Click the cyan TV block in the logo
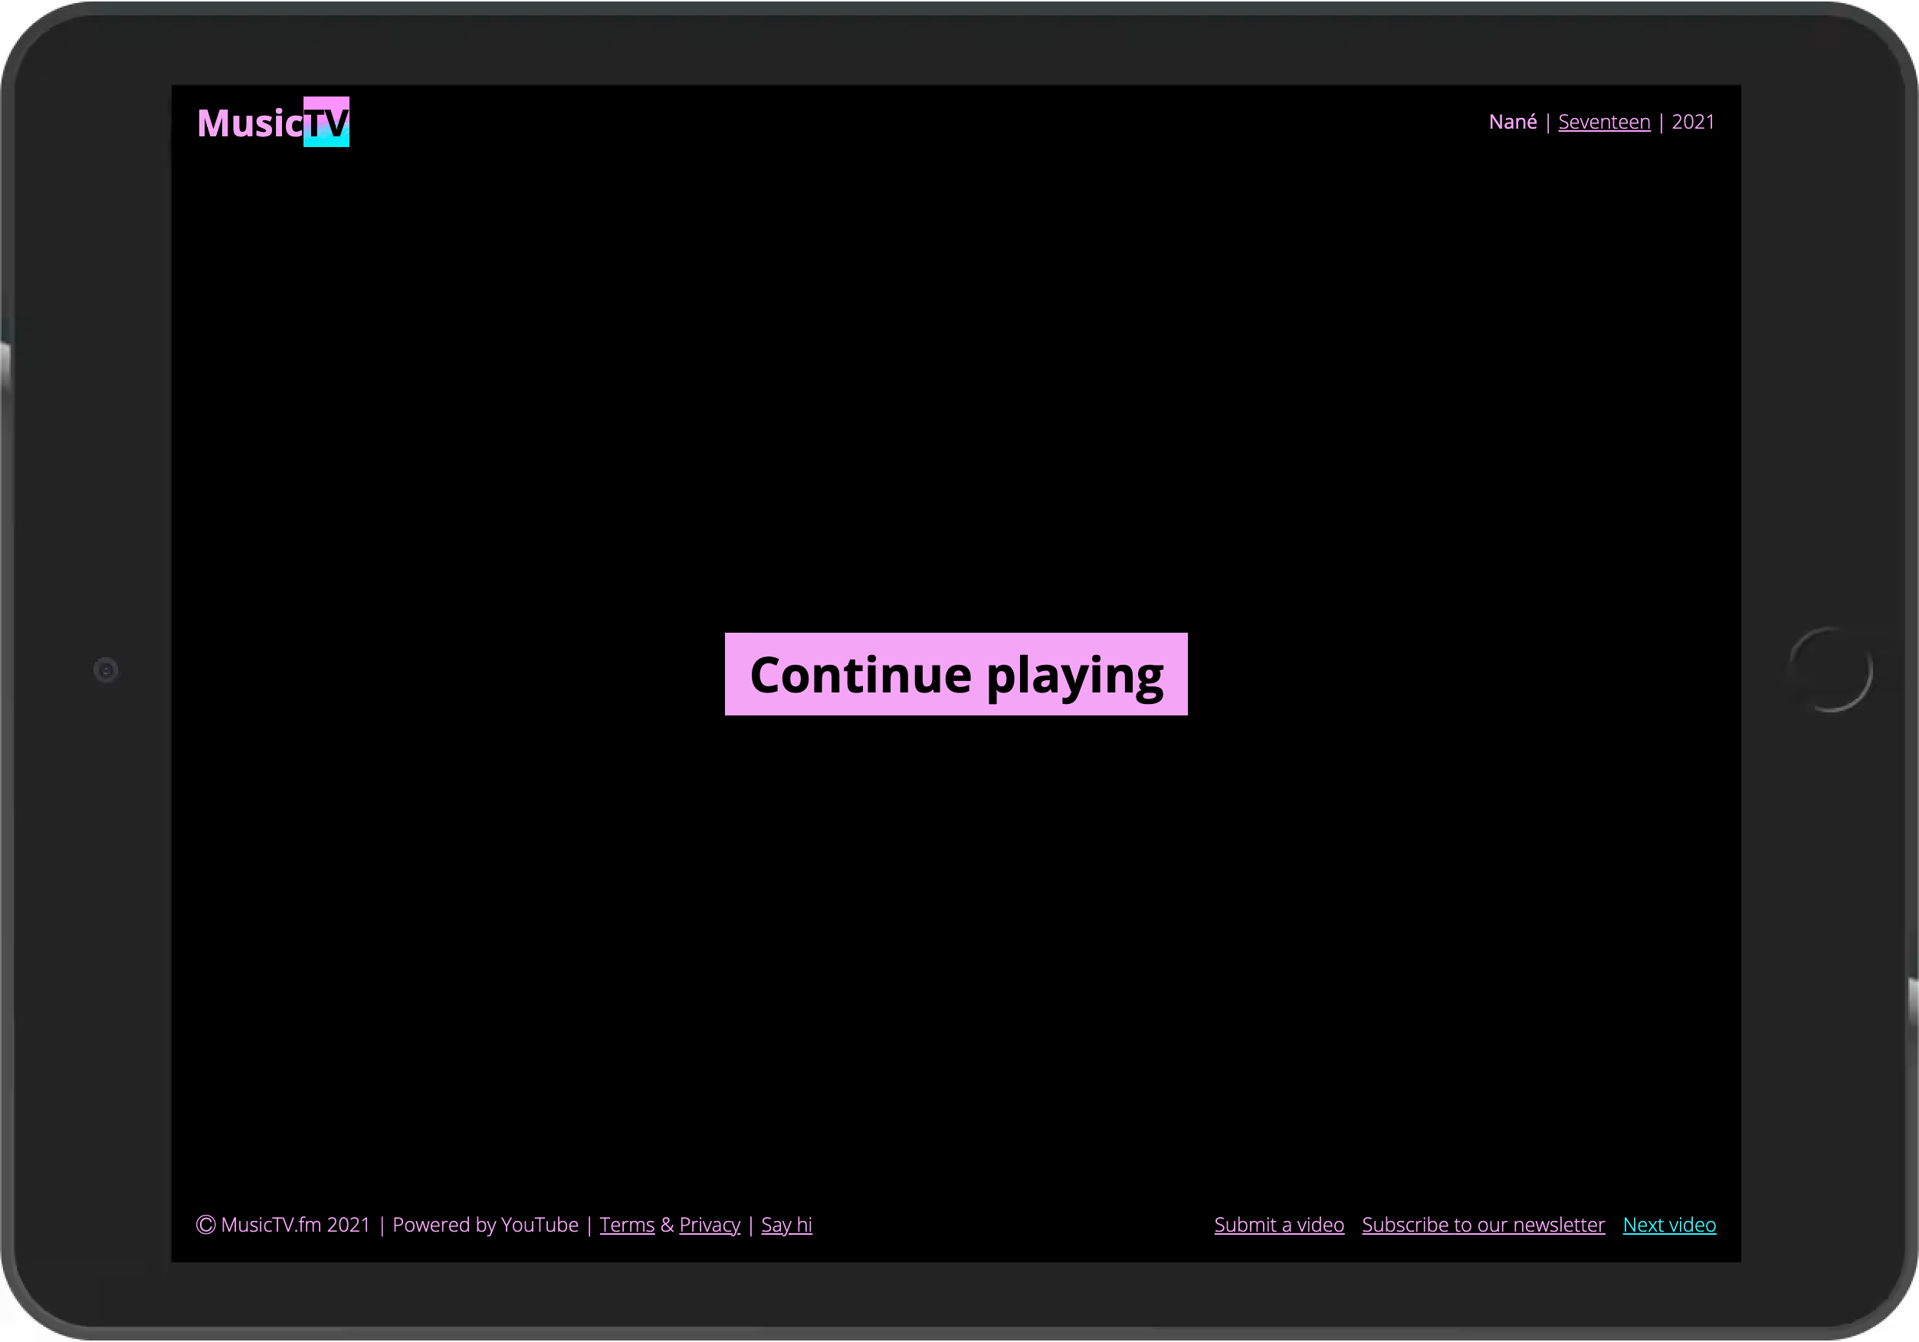The image size is (1919, 1342). point(328,122)
